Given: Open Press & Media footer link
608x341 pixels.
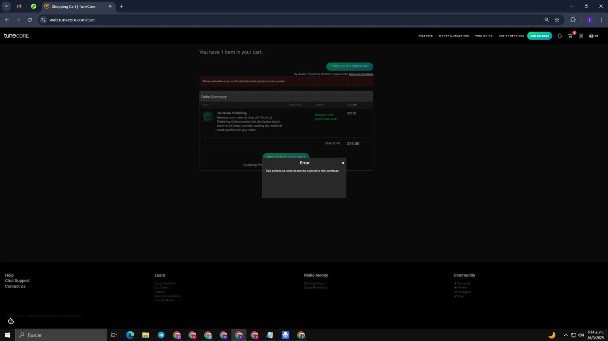Looking at the screenshot, I should tap(164, 300).
